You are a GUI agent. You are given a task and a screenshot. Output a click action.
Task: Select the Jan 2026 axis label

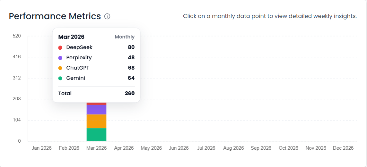click(x=42, y=148)
